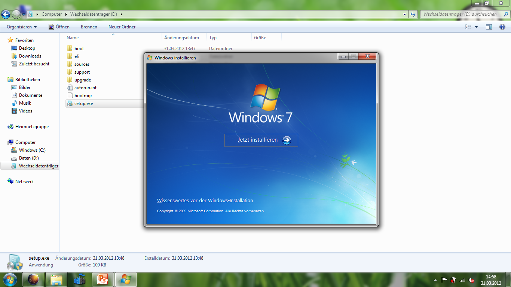Click the Windows setup taskbar icon

pyautogui.click(x=126, y=279)
